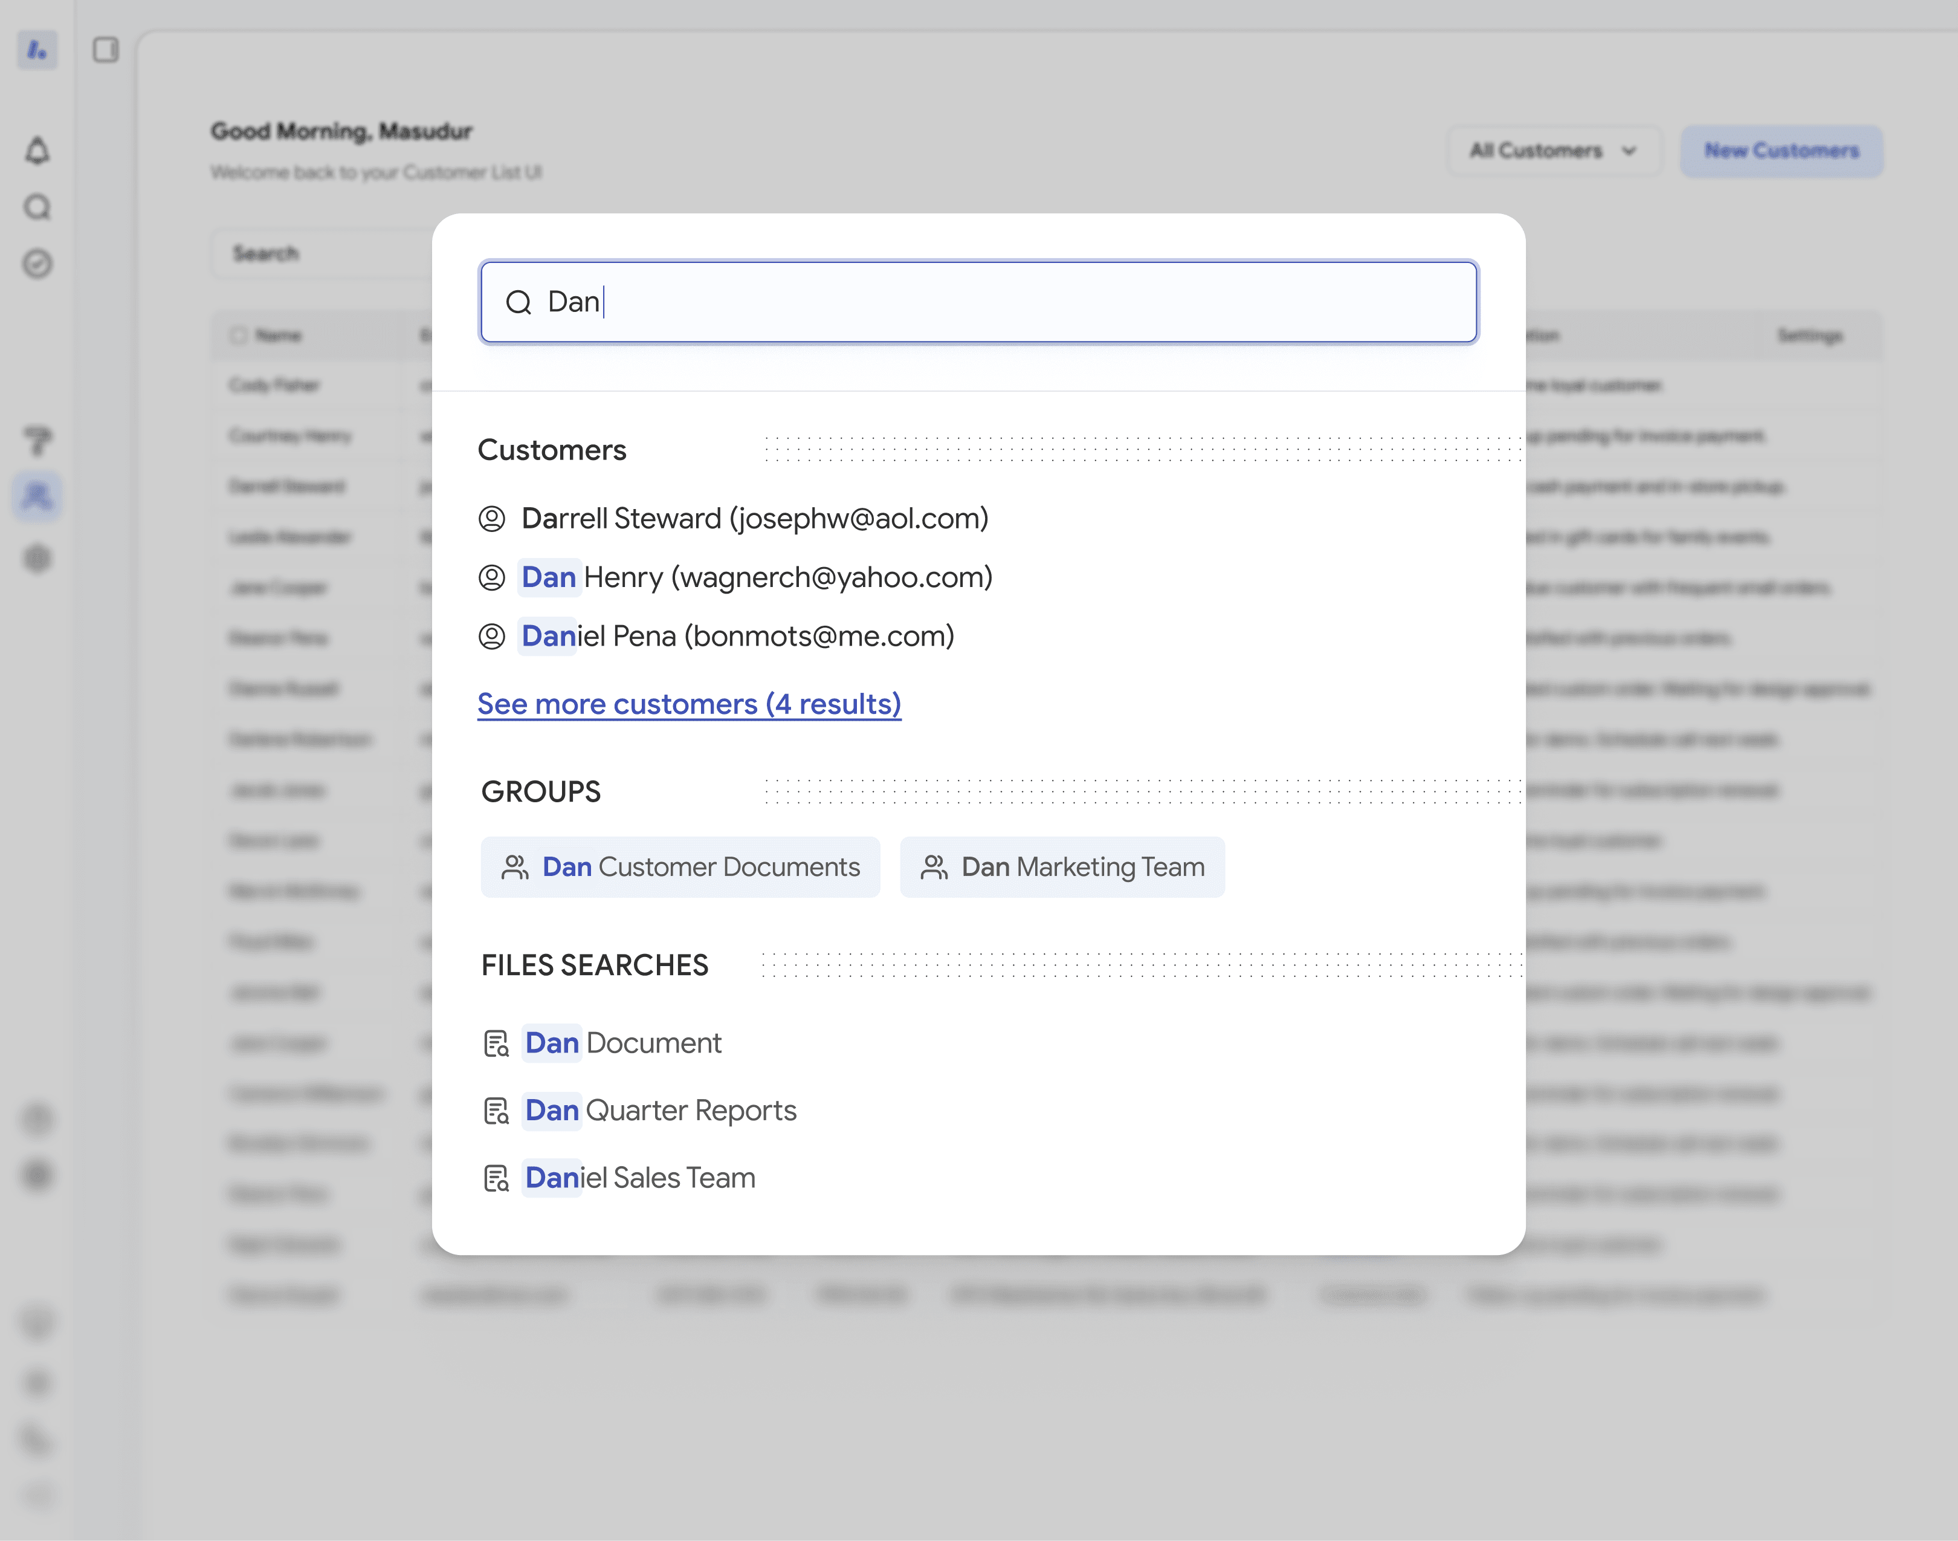Open the customers icon in sidebar

37,495
